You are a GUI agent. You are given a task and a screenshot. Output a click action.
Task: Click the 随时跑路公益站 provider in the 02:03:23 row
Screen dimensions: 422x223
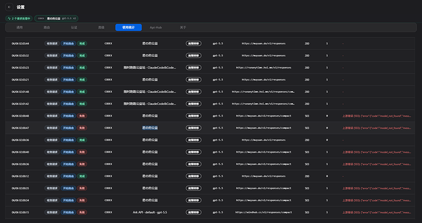click(150, 68)
